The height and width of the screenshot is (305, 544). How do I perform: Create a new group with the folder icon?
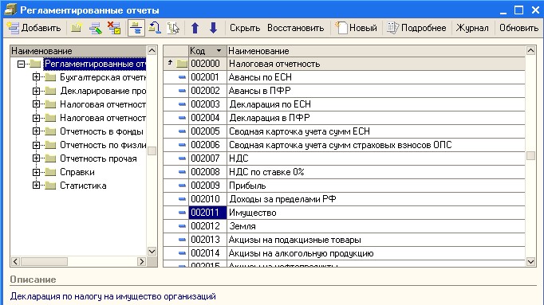pyautogui.click(x=77, y=28)
